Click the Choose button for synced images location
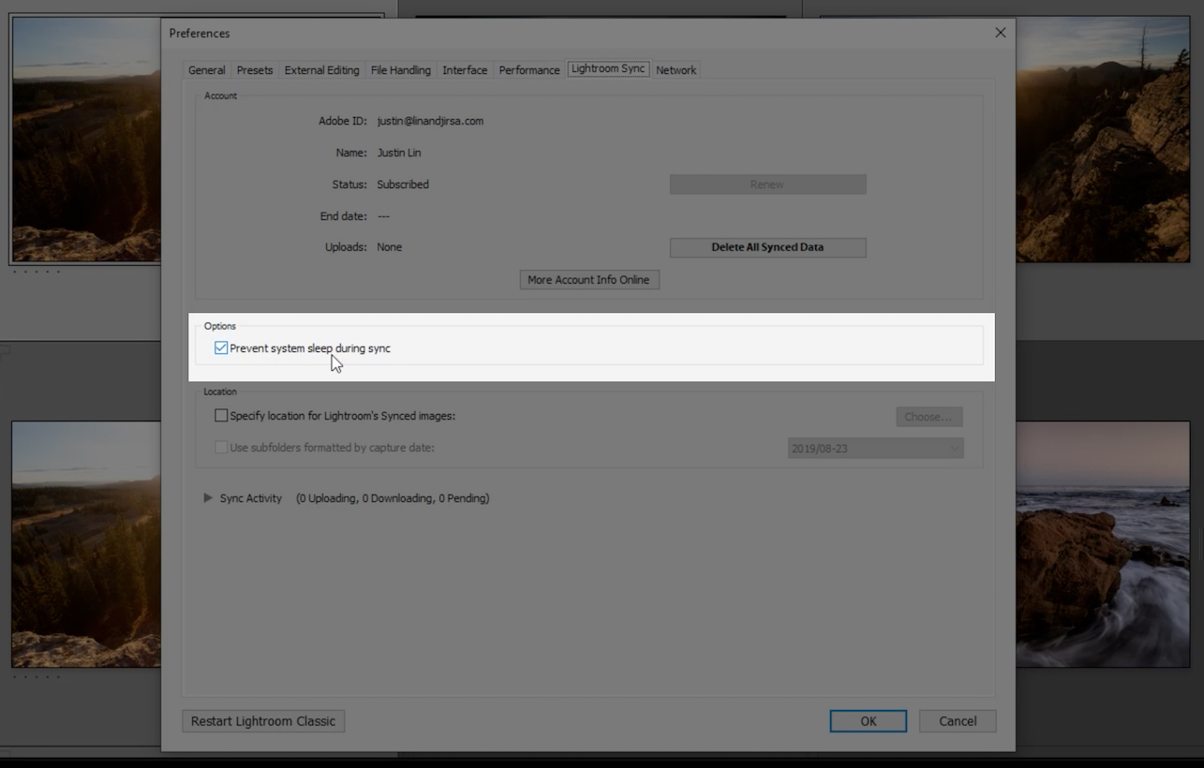 929,416
